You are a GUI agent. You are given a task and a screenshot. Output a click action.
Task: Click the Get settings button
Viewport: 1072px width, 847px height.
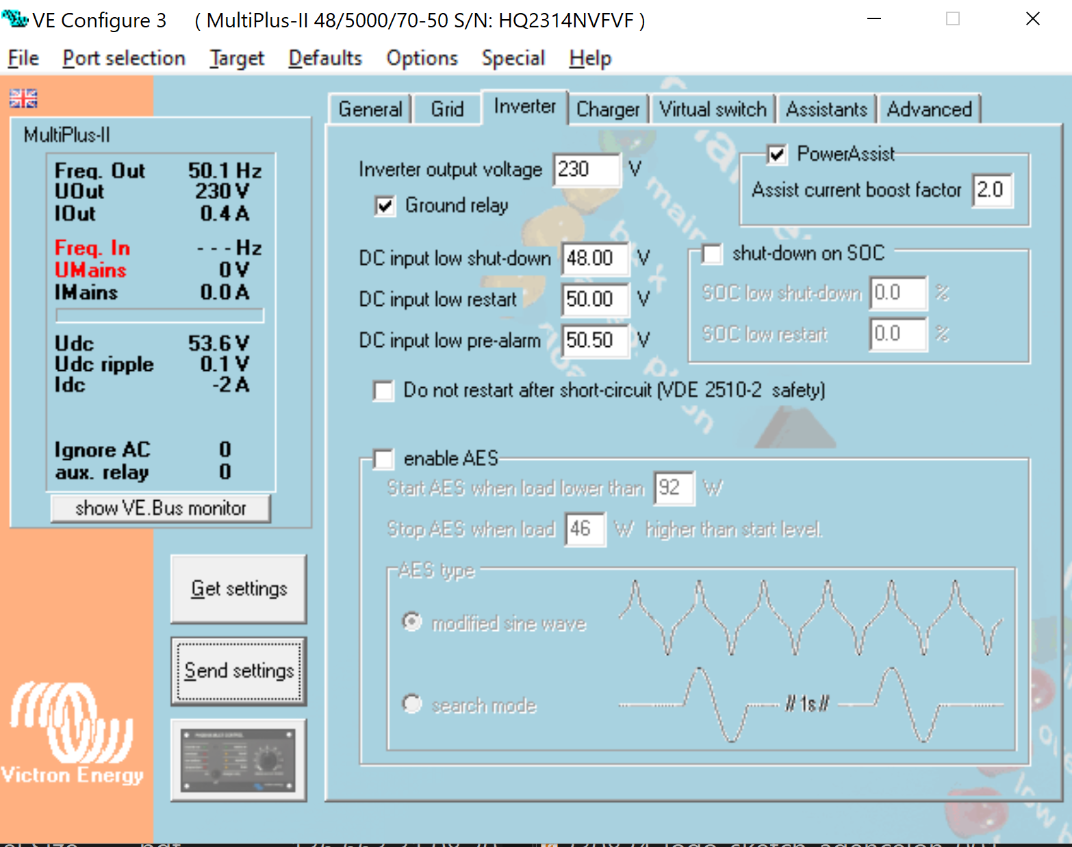[x=238, y=589]
